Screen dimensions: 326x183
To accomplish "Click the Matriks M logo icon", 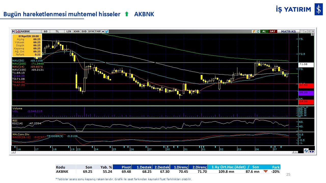I will pyautogui.click(x=13, y=32).
